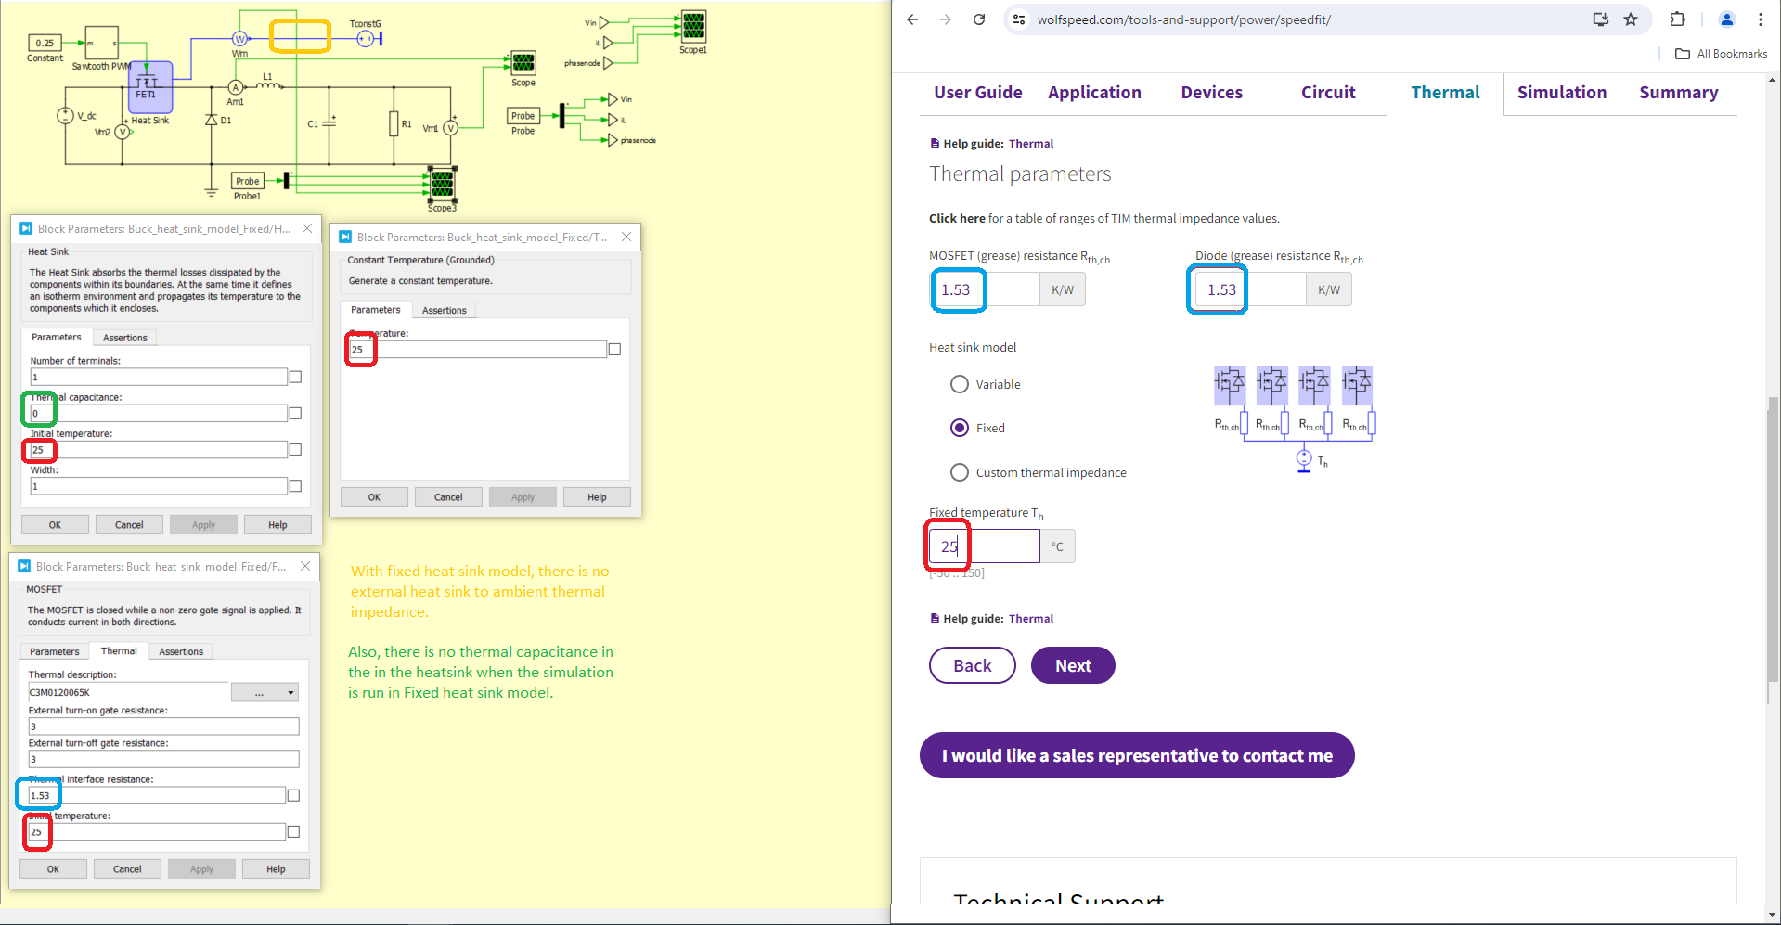1781x925 pixels.
Task: Click External turn-on gate resistance field
Action: pos(163,726)
